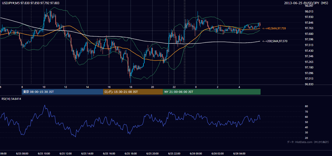Click the RSI 60 level label
The height and width of the screenshot is (156, 332).
coord(306,117)
